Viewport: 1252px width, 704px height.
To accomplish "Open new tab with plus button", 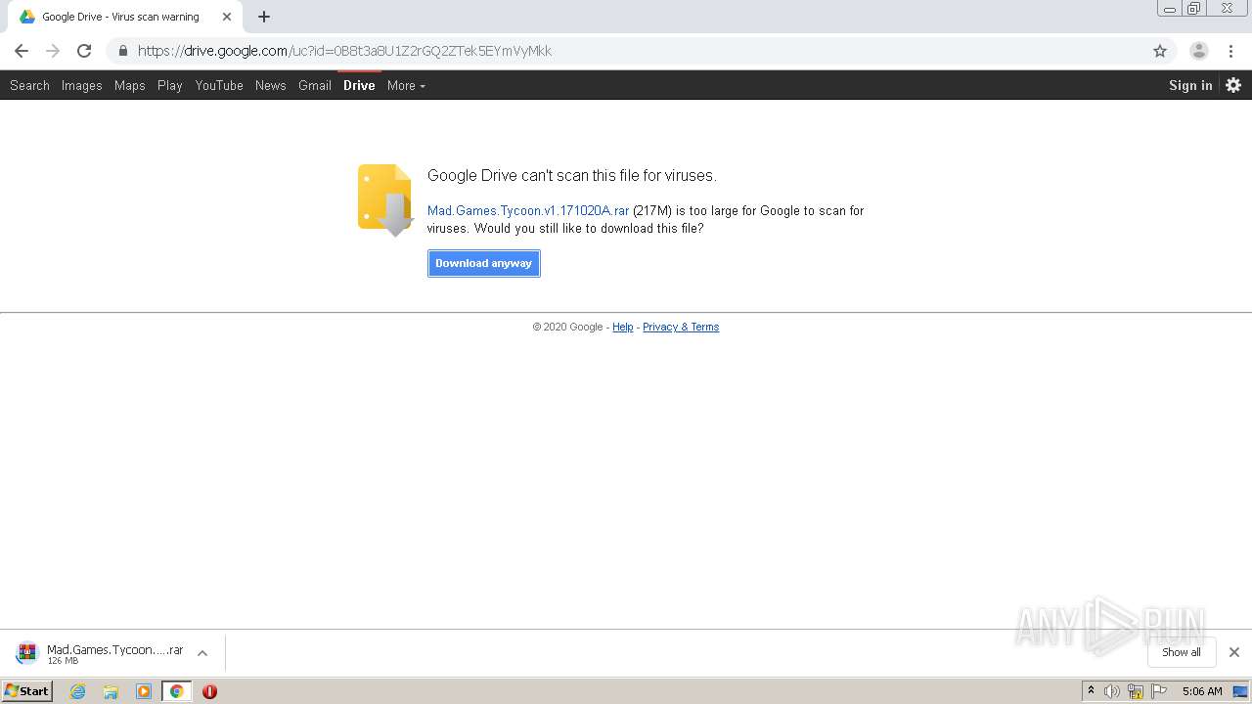I will click(264, 17).
